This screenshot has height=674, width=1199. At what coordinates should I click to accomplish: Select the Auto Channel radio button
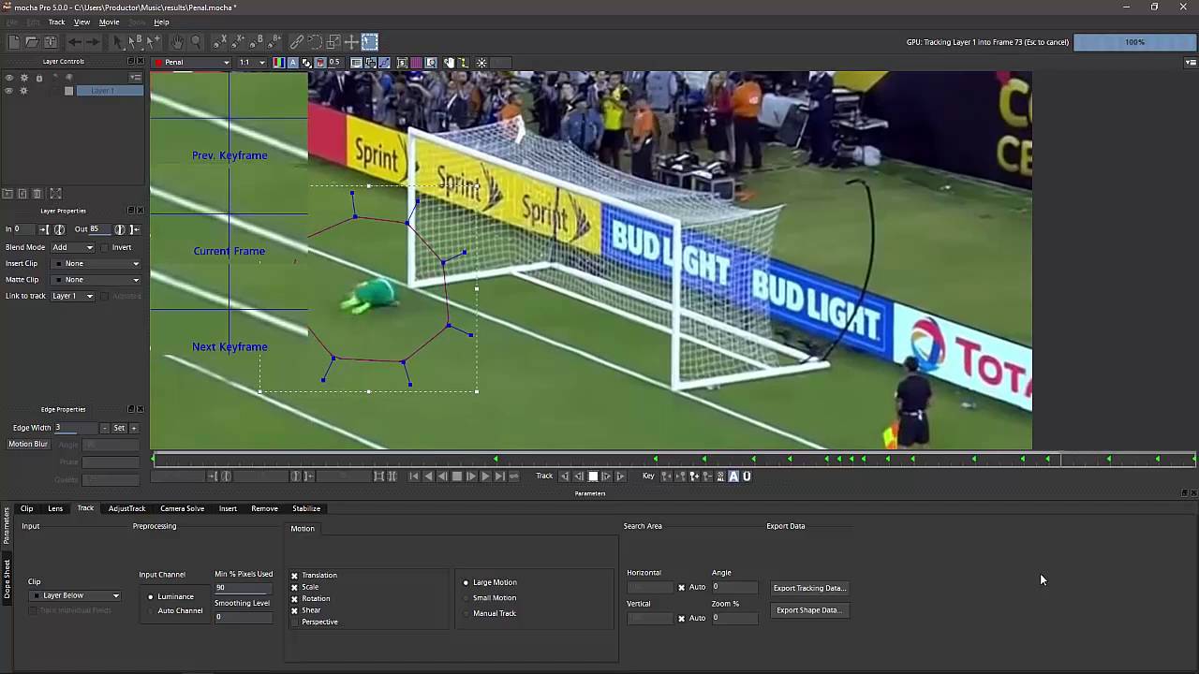click(151, 611)
